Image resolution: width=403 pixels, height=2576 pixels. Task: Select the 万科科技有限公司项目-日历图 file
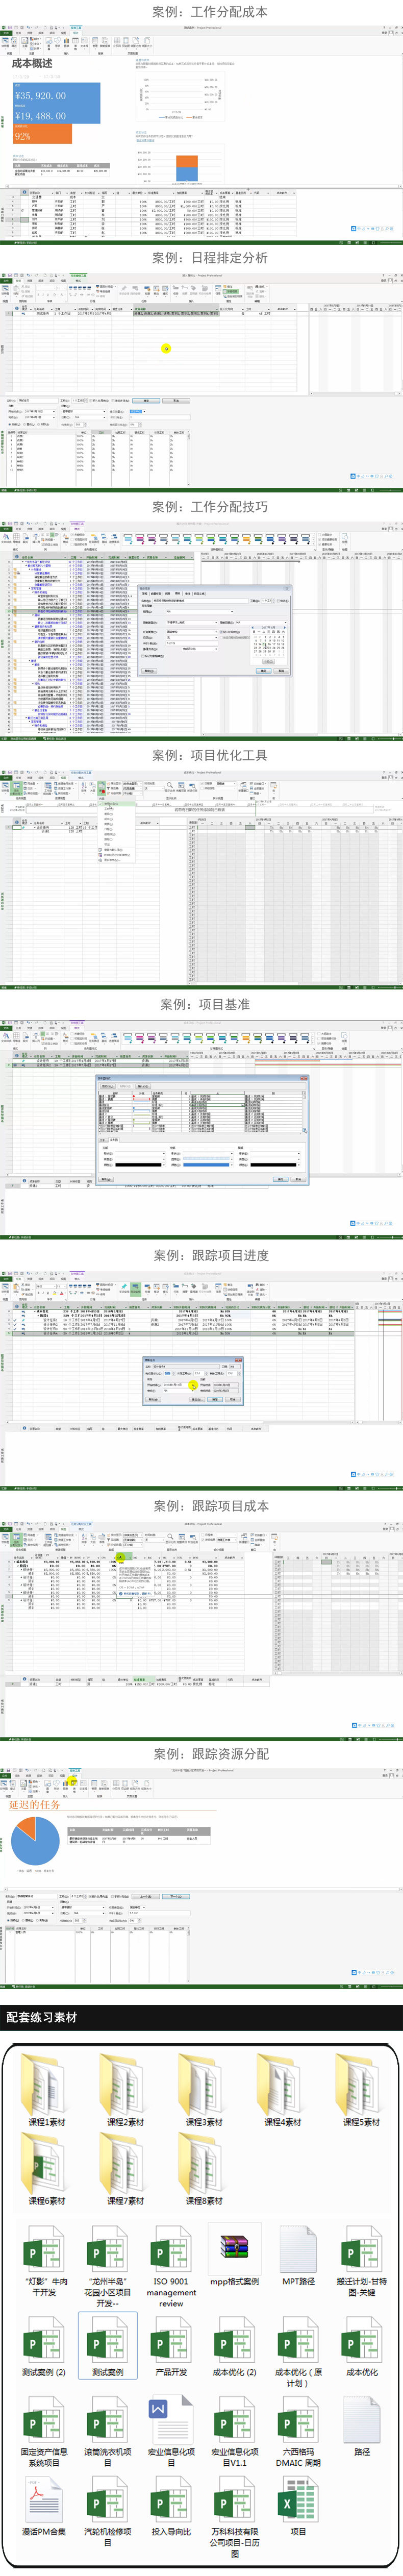tap(235, 2516)
